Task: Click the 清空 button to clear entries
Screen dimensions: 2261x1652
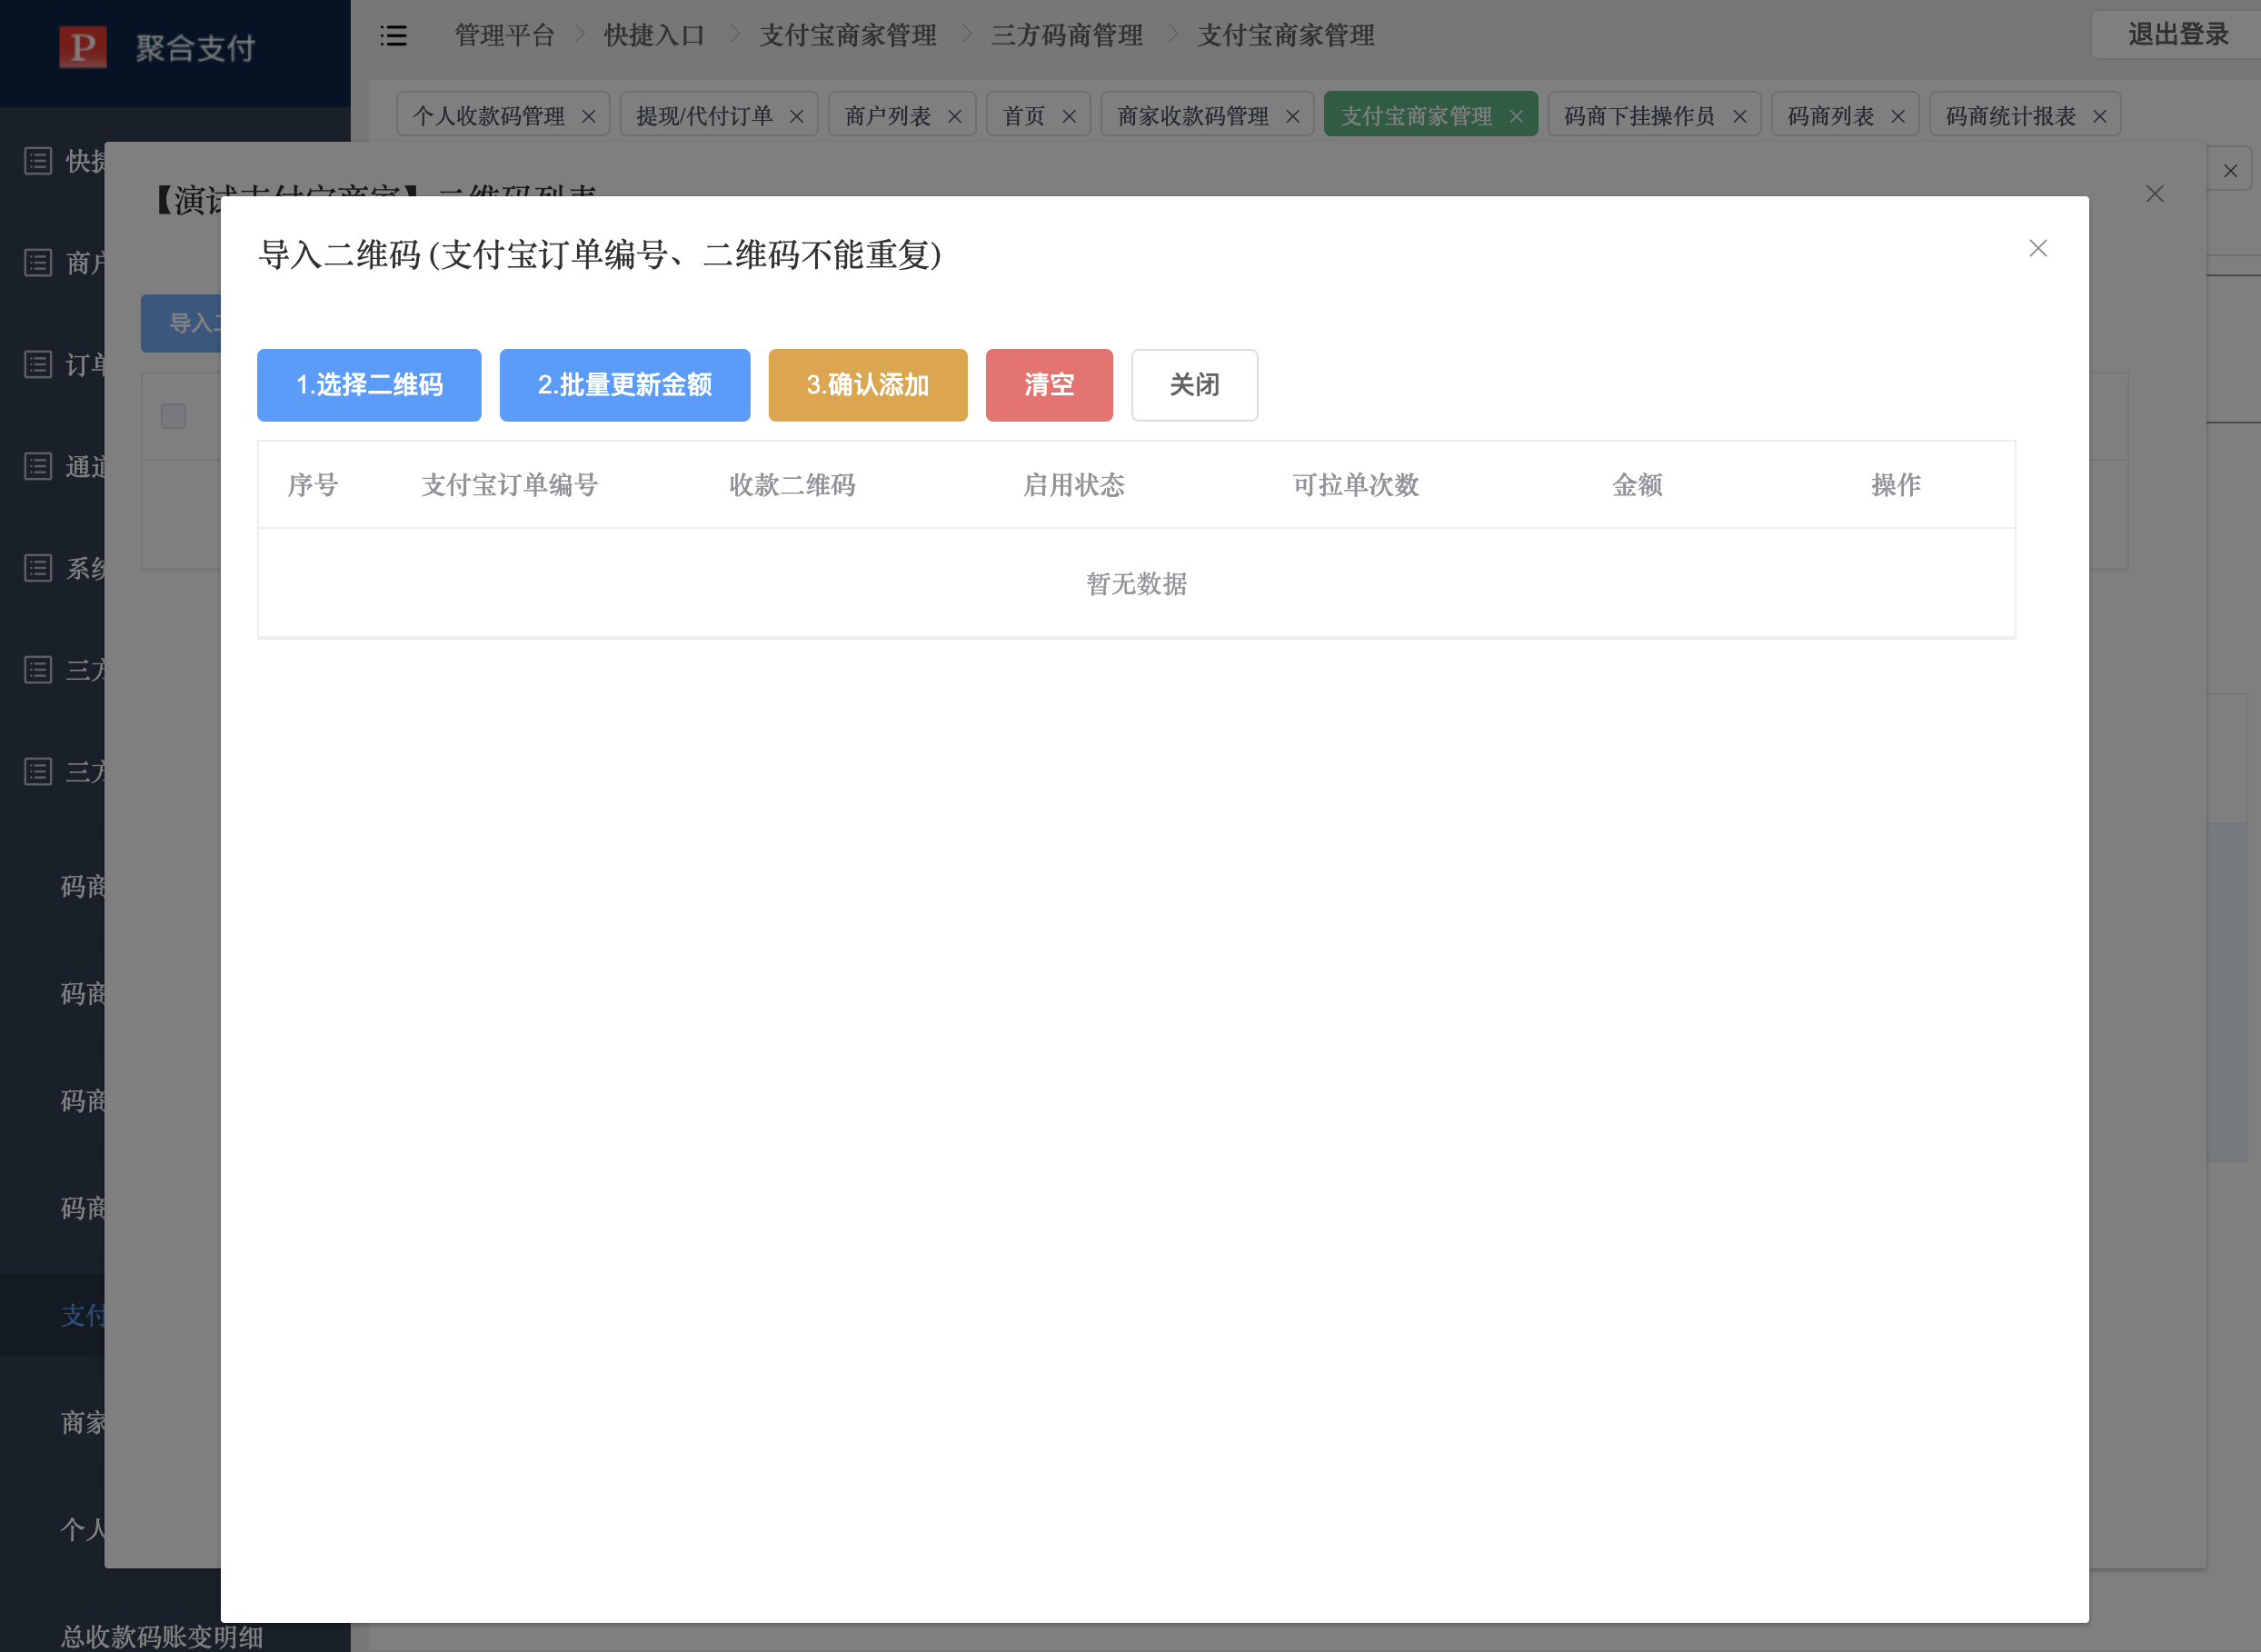Action: 1049,385
